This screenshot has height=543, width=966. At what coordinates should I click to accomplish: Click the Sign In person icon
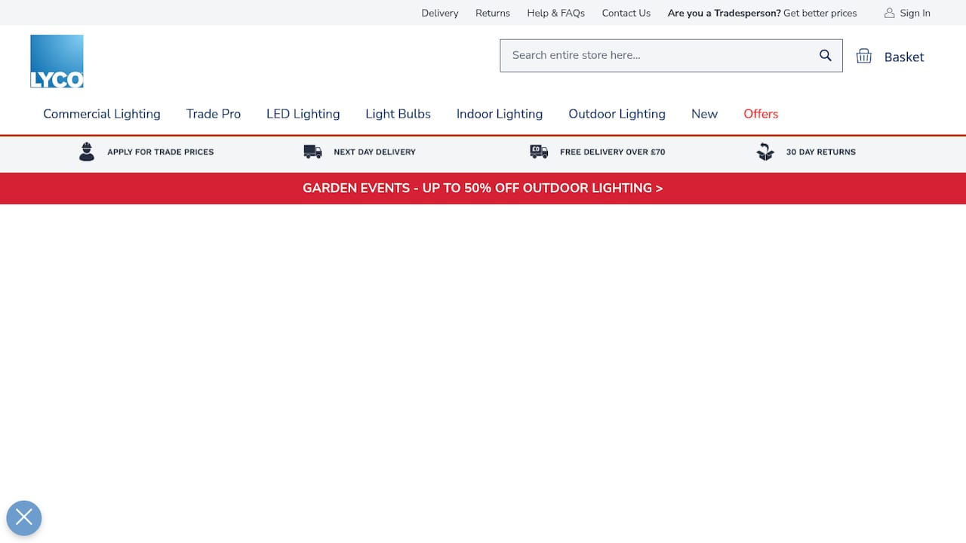(x=889, y=13)
